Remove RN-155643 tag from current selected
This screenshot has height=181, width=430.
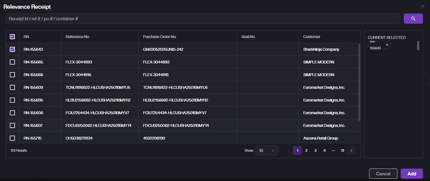pyautogui.click(x=387, y=45)
